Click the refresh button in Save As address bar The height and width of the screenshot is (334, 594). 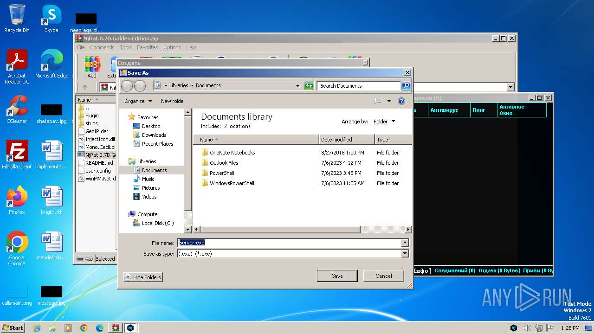pos(309,86)
